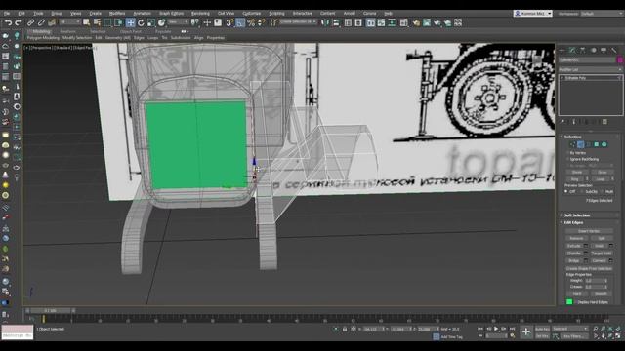Open the Create tab in command panel

click(x=562, y=50)
